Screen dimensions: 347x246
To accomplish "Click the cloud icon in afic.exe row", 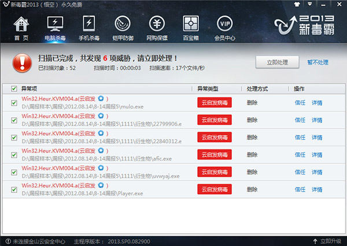I will (x=101, y=150).
